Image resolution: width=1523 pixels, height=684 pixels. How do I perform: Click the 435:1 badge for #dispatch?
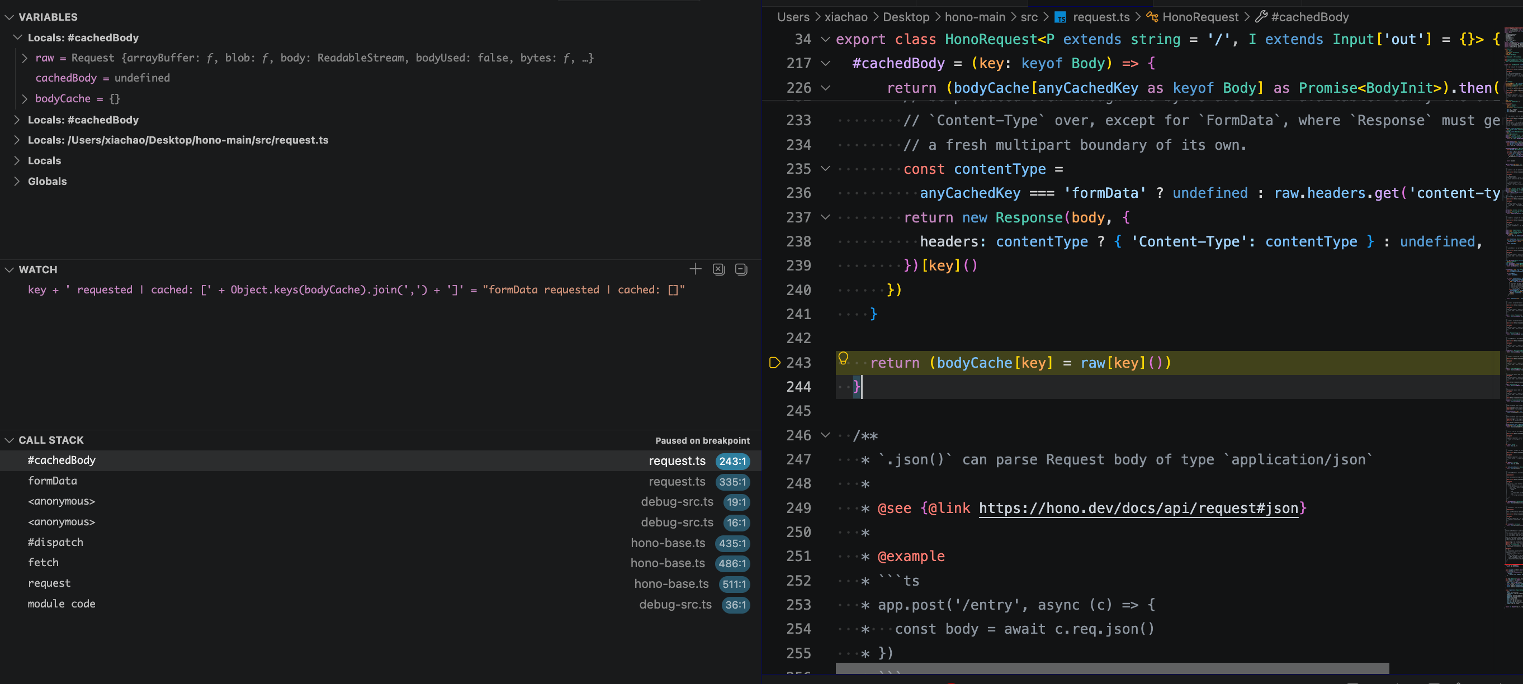coord(732,543)
